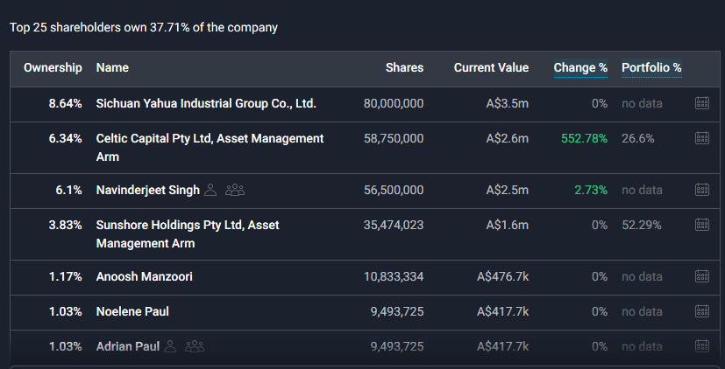Select Navinderjeet Singh shareholder name
This screenshot has height=369, width=725.
point(148,190)
